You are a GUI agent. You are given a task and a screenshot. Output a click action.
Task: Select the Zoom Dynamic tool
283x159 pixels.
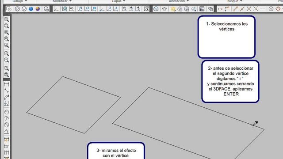[7, 26]
